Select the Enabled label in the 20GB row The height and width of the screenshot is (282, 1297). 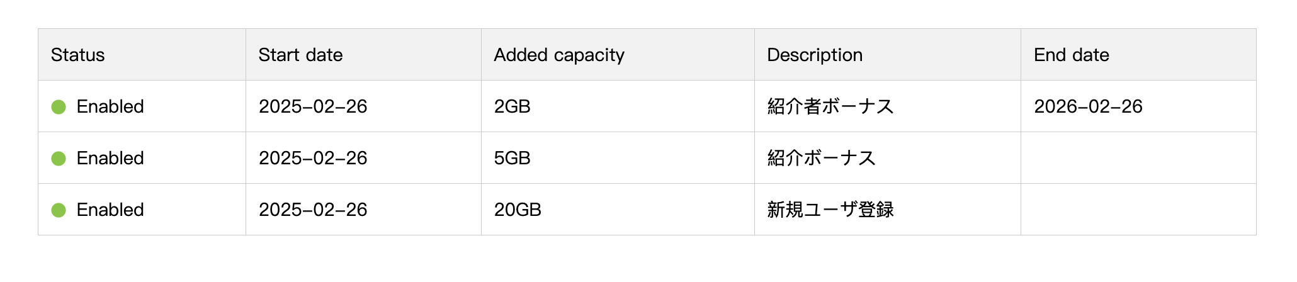[110, 210]
